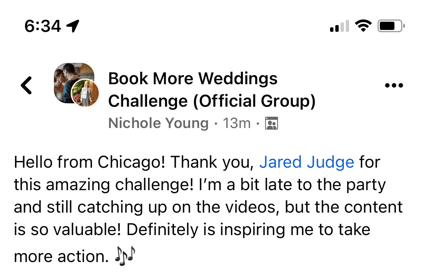Tap the location arrow in status bar
Viewport: 421px width, 280px height.
[x=73, y=26]
